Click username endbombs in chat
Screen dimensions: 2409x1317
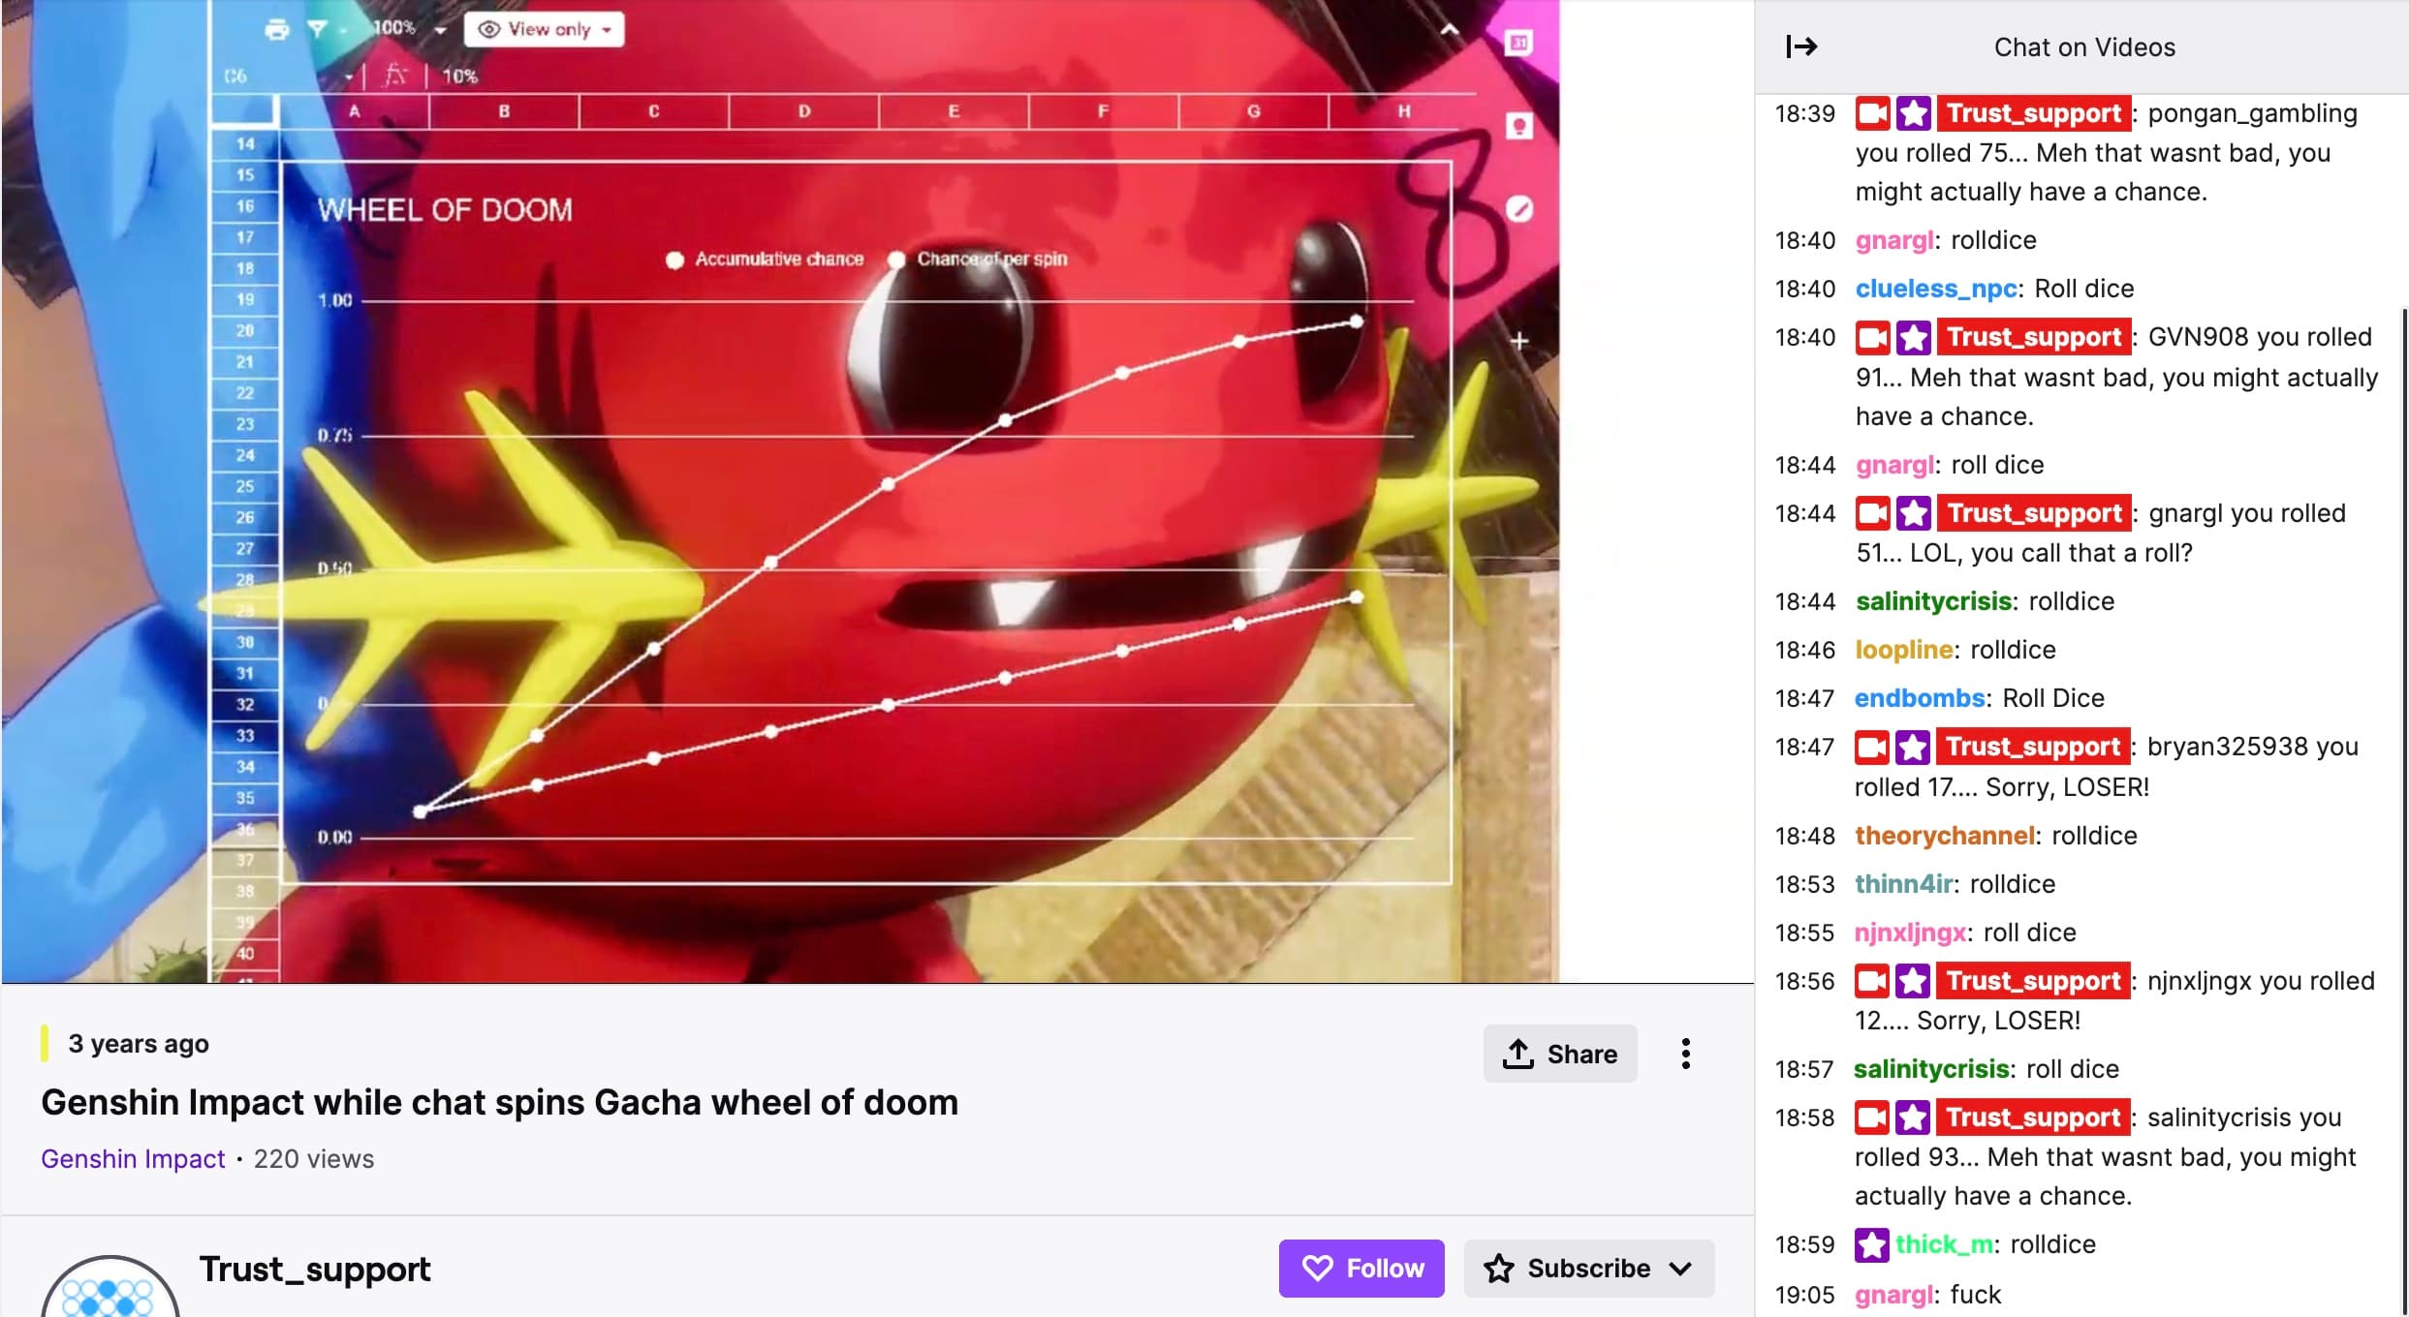click(1920, 698)
